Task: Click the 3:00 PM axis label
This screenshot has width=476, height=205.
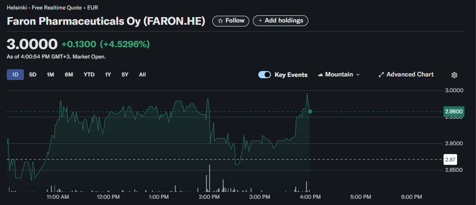Action: (x=259, y=197)
